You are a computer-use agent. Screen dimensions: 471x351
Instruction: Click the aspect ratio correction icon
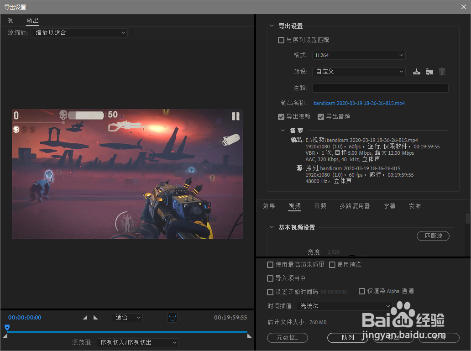[x=173, y=318]
